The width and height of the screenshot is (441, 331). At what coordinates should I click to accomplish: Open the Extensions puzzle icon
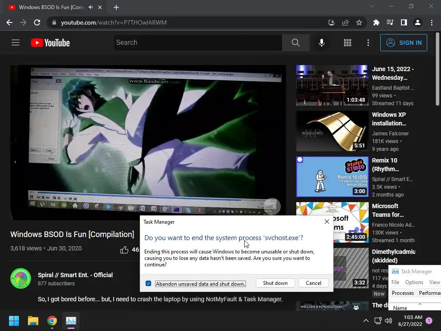(x=376, y=22)
